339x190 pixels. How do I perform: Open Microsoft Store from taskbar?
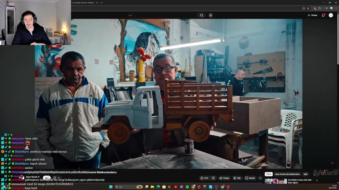pyautogui.click(x=164, y=187)
